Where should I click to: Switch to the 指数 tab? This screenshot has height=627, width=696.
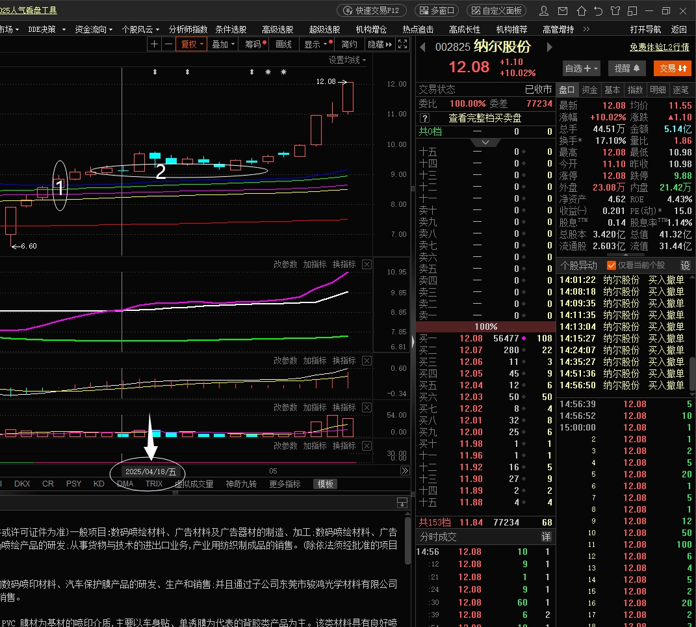coord(635,90)
